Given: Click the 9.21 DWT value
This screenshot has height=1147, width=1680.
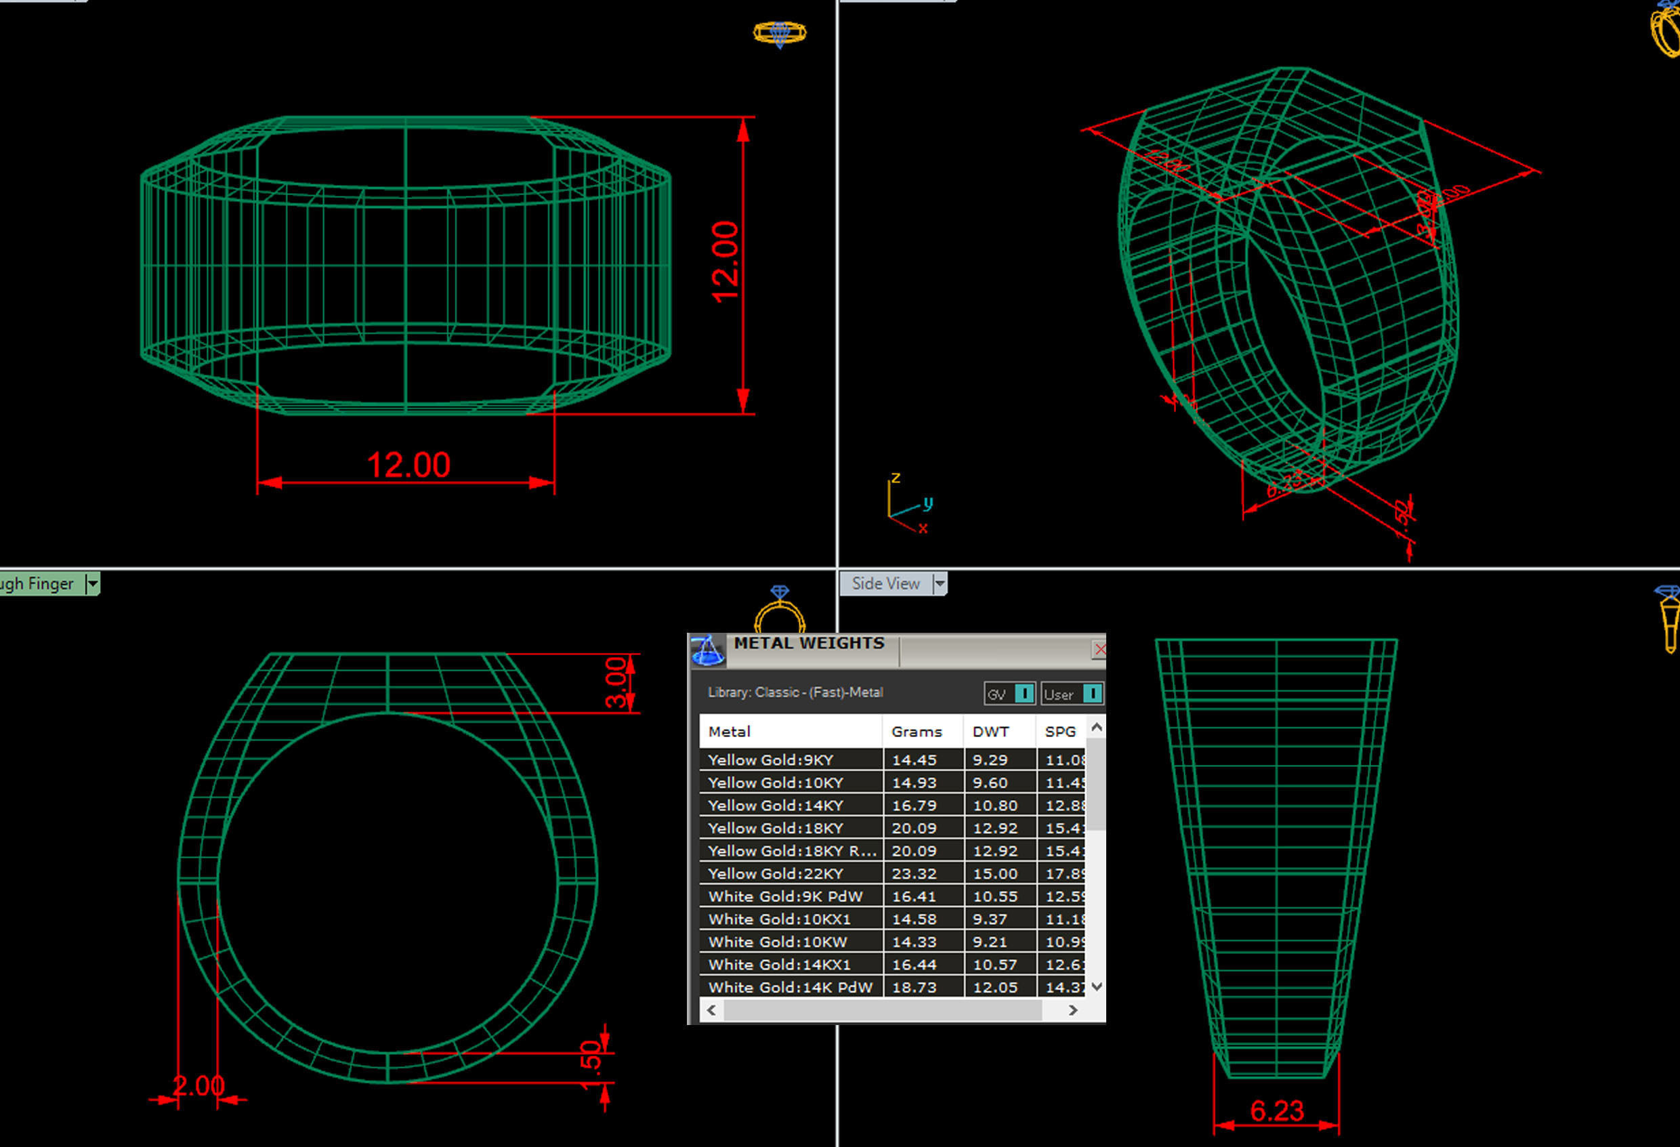Looking at the screenshot, I should click(x=990, y=942).
